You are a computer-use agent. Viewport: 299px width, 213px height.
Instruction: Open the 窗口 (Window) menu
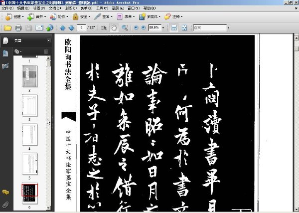point(134,8)
